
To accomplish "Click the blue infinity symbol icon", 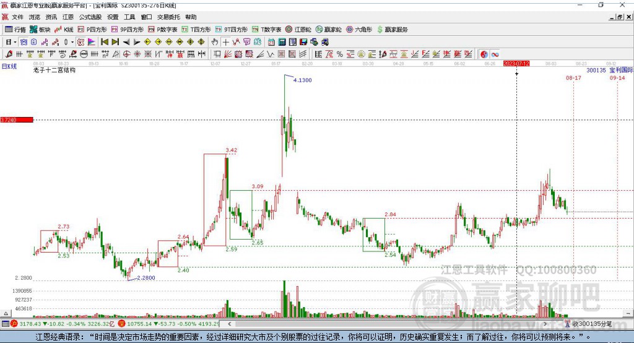I will pyautogui.click(x=495, y=54).
